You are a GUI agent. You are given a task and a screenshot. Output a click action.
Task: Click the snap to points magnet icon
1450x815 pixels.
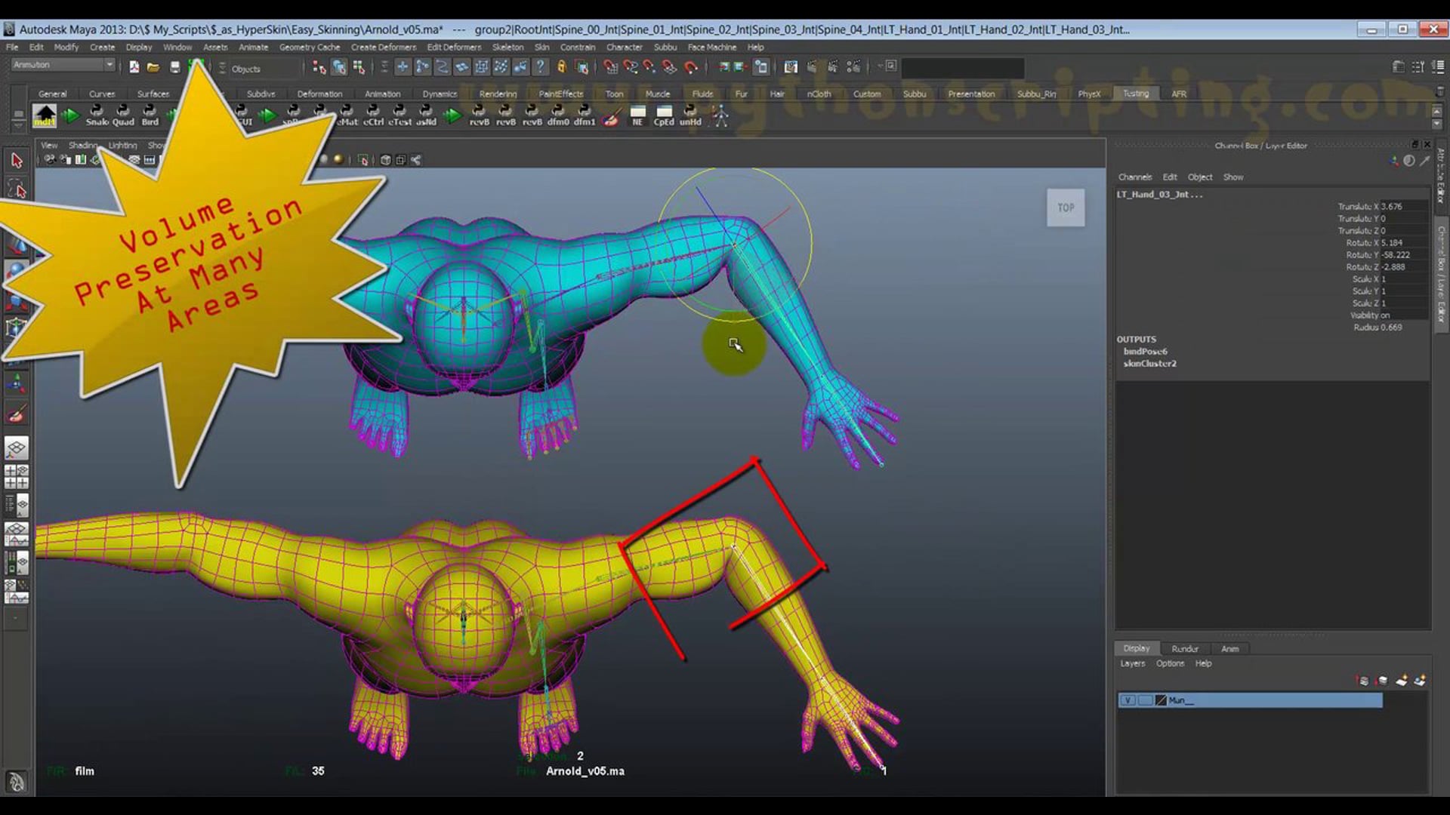(x=649, y=67)
